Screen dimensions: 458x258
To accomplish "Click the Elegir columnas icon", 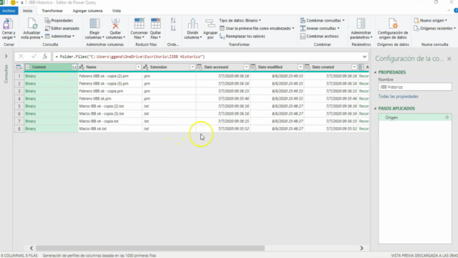I will (x=94, y=24).
